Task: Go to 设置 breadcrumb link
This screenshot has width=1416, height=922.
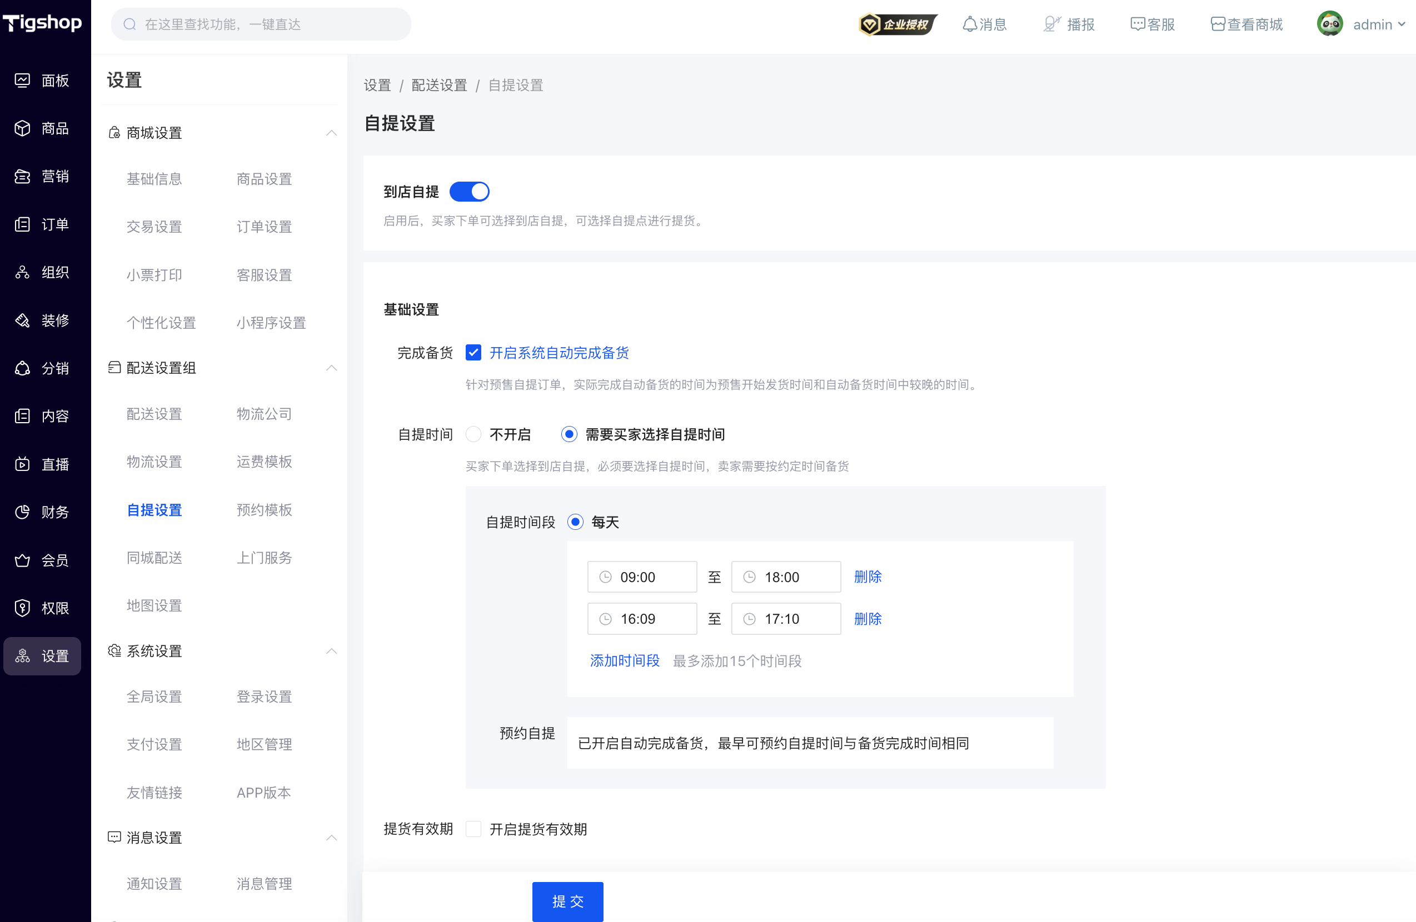Action: click(377, 86)
